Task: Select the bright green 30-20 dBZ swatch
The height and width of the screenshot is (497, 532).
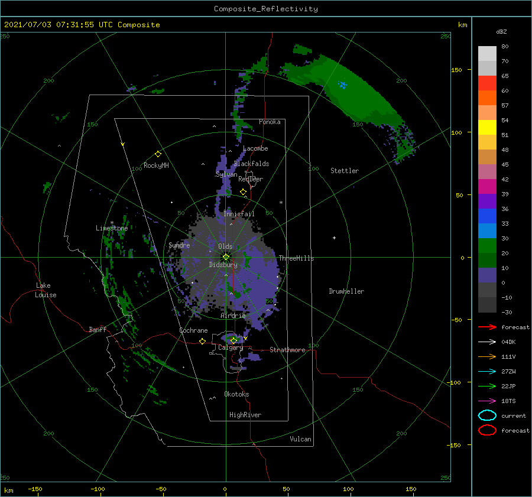Action: (x=487, y=246)
